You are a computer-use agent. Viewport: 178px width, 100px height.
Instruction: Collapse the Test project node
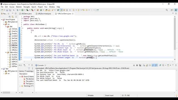pyautogui.click(x=2, y=69)
